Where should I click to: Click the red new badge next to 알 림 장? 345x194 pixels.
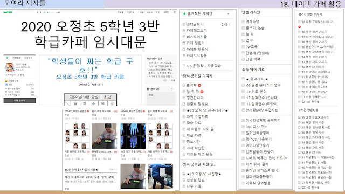tap(202, 91)
